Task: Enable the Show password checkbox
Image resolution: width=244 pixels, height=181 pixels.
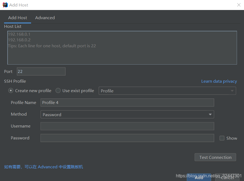Action: coord(222,138)
